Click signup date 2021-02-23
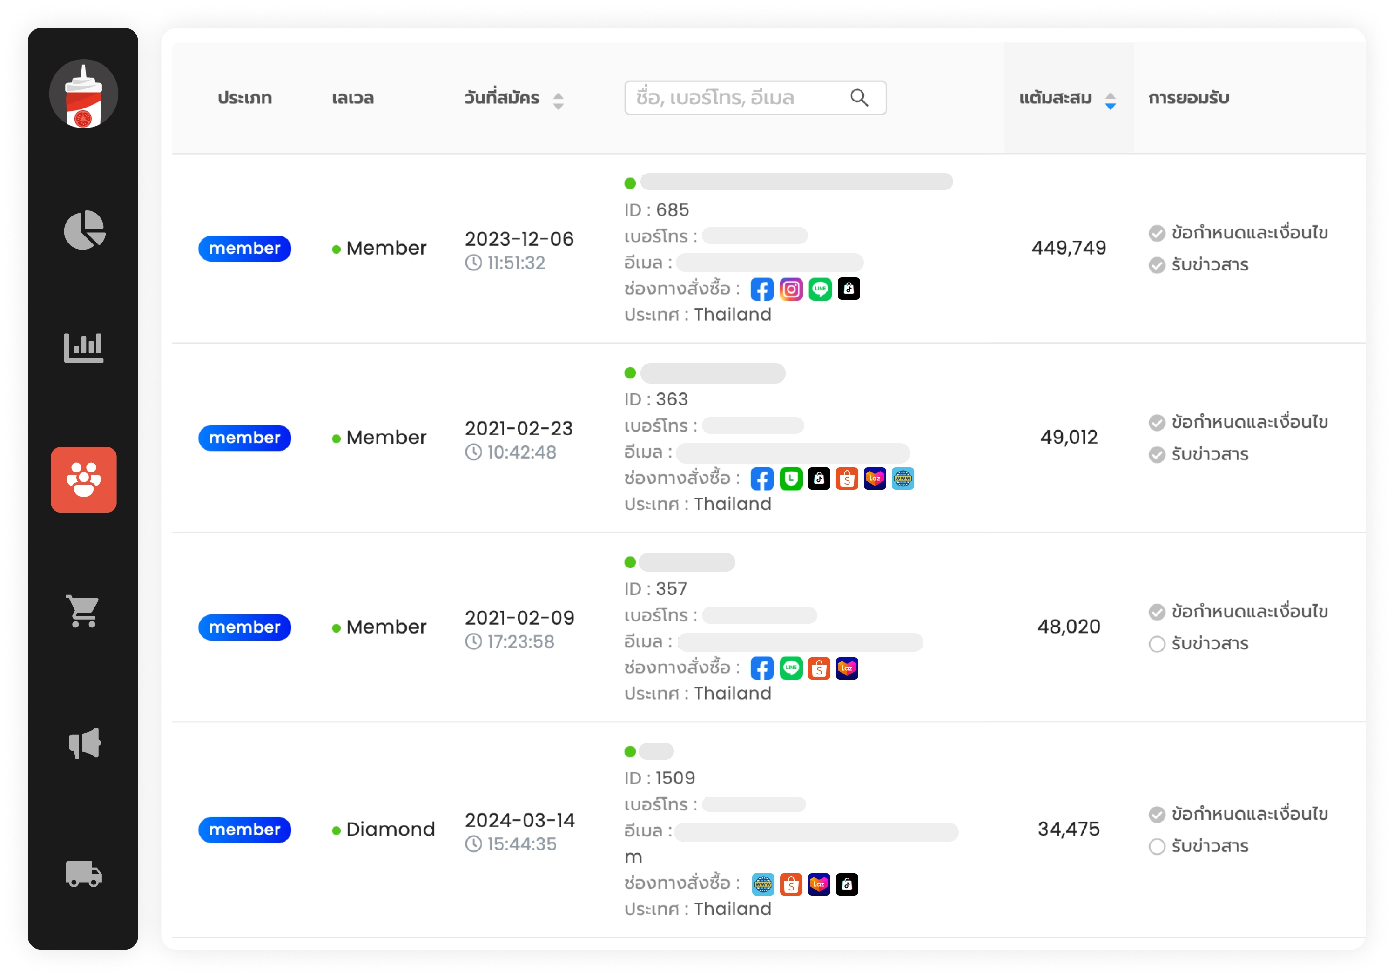The image size is (1394, 978). click(x=519, y=429)
